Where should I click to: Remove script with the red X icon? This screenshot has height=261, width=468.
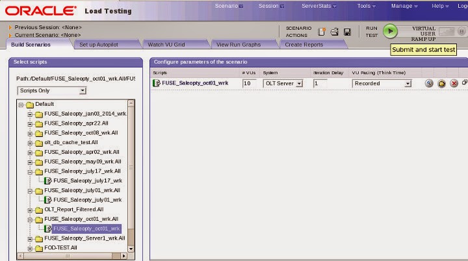click(x=454, y=84)
